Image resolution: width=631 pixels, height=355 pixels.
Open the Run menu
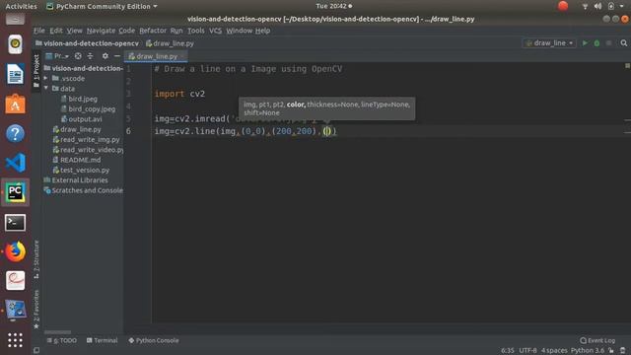[176, 31]
